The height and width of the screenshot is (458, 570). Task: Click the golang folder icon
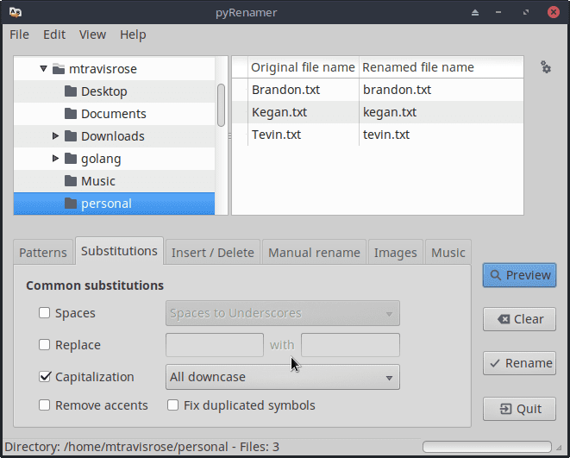coord(71,159)
